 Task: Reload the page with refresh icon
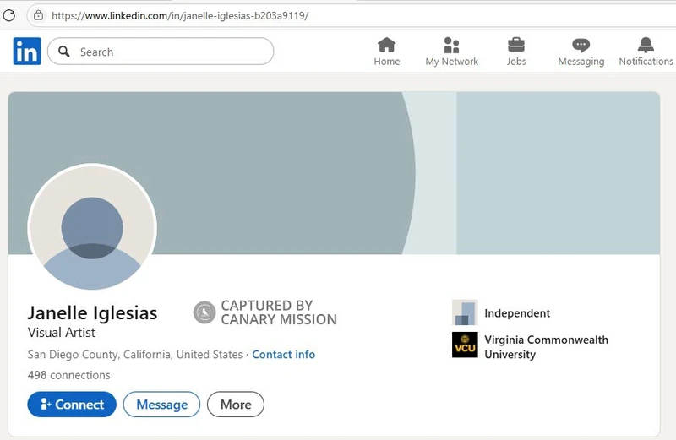click(9, 15)
